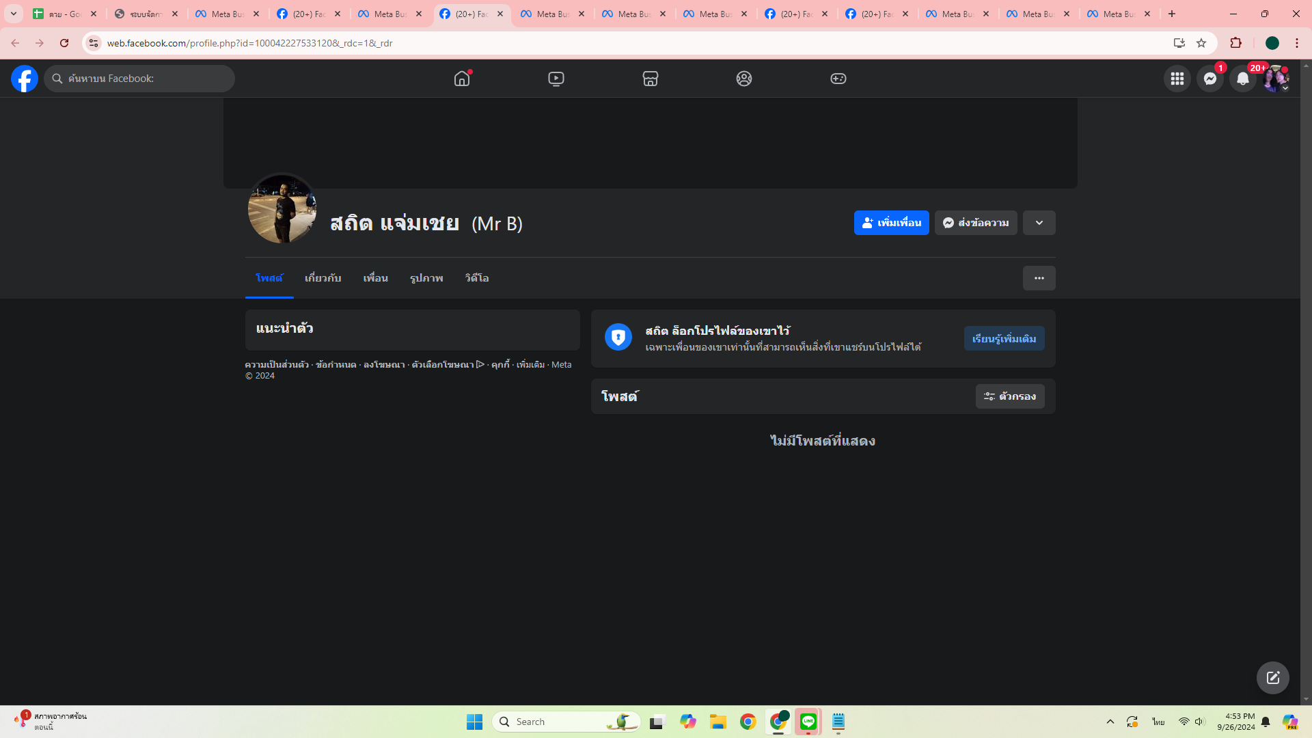Open the Facebook menu grid icon
This screenshot has height=738, width=1312.
pos(1177,79)
